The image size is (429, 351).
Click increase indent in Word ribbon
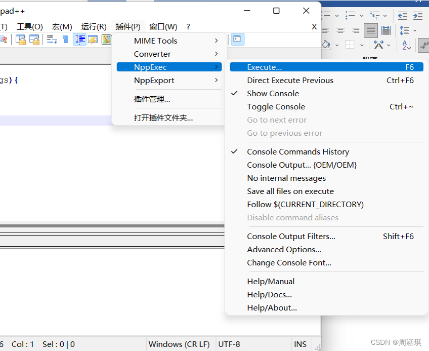pos(418,16)
